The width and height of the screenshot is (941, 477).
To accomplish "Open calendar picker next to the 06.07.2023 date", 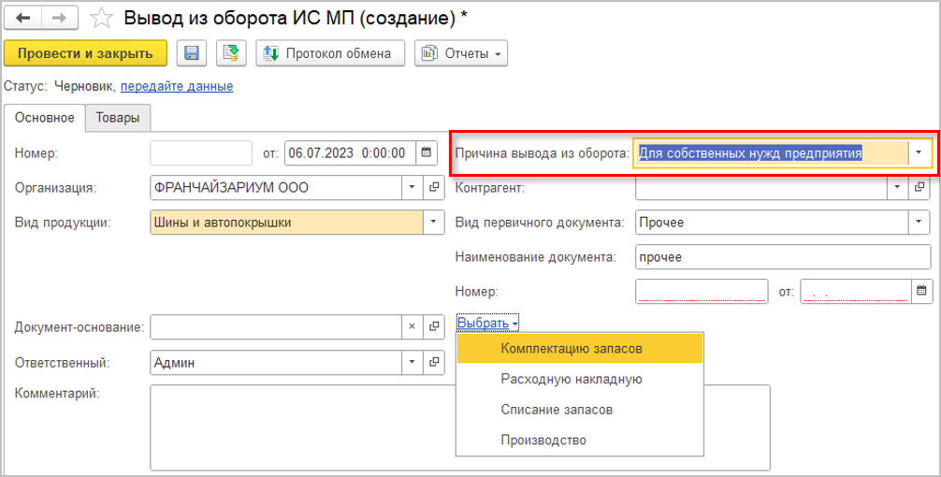I will [426, 152].
